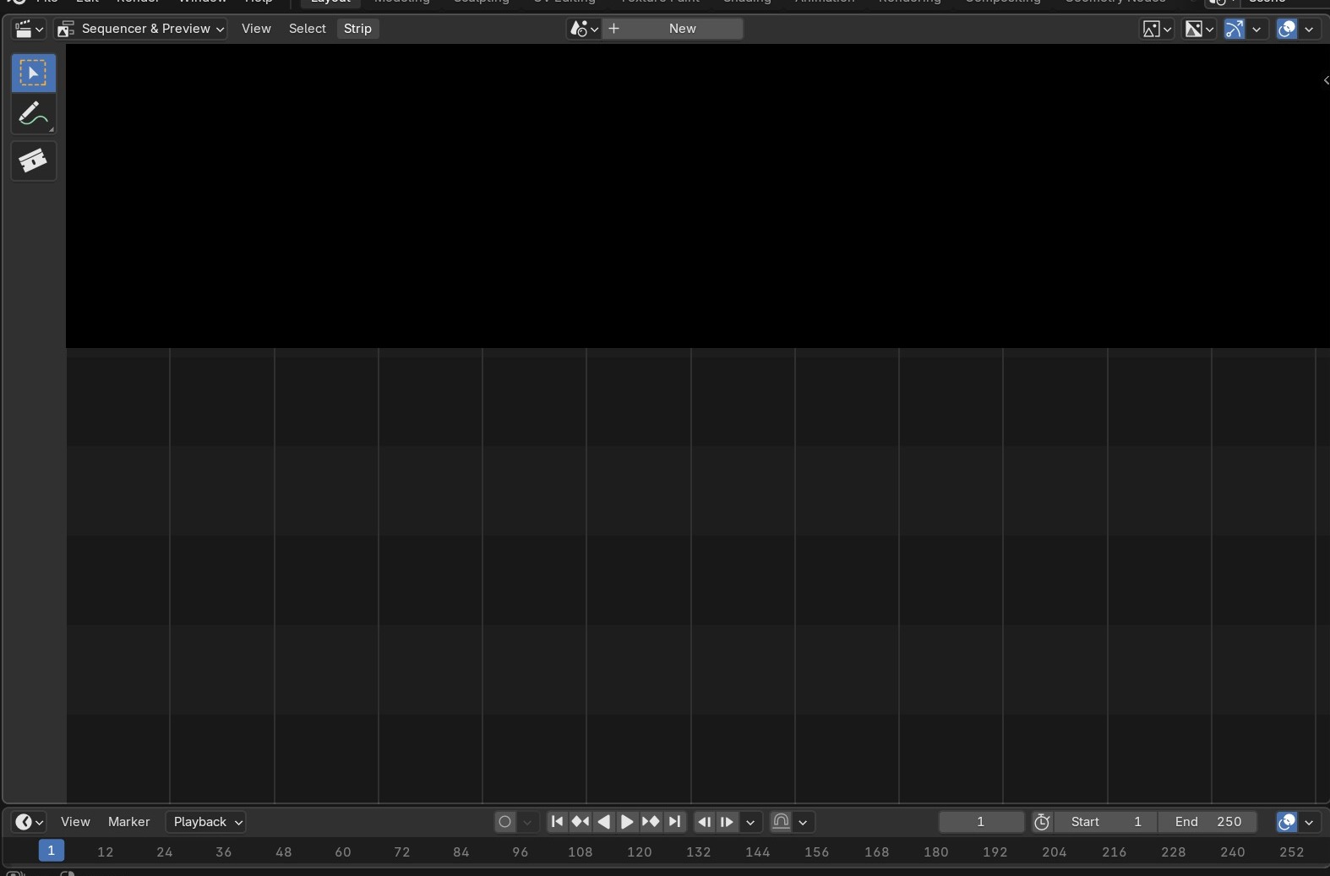The image size is (1330, 876).
Task: Open the sequencer Select menu
Action: 307,29
